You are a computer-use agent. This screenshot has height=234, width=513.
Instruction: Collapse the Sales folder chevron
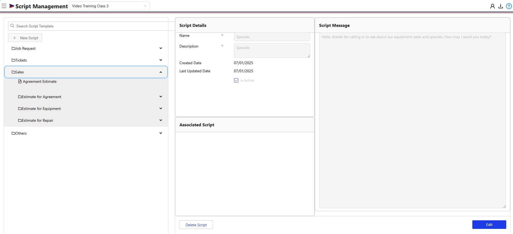[x=161, y=72]
